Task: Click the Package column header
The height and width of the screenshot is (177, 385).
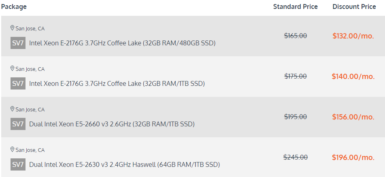Action: (14, 7)
